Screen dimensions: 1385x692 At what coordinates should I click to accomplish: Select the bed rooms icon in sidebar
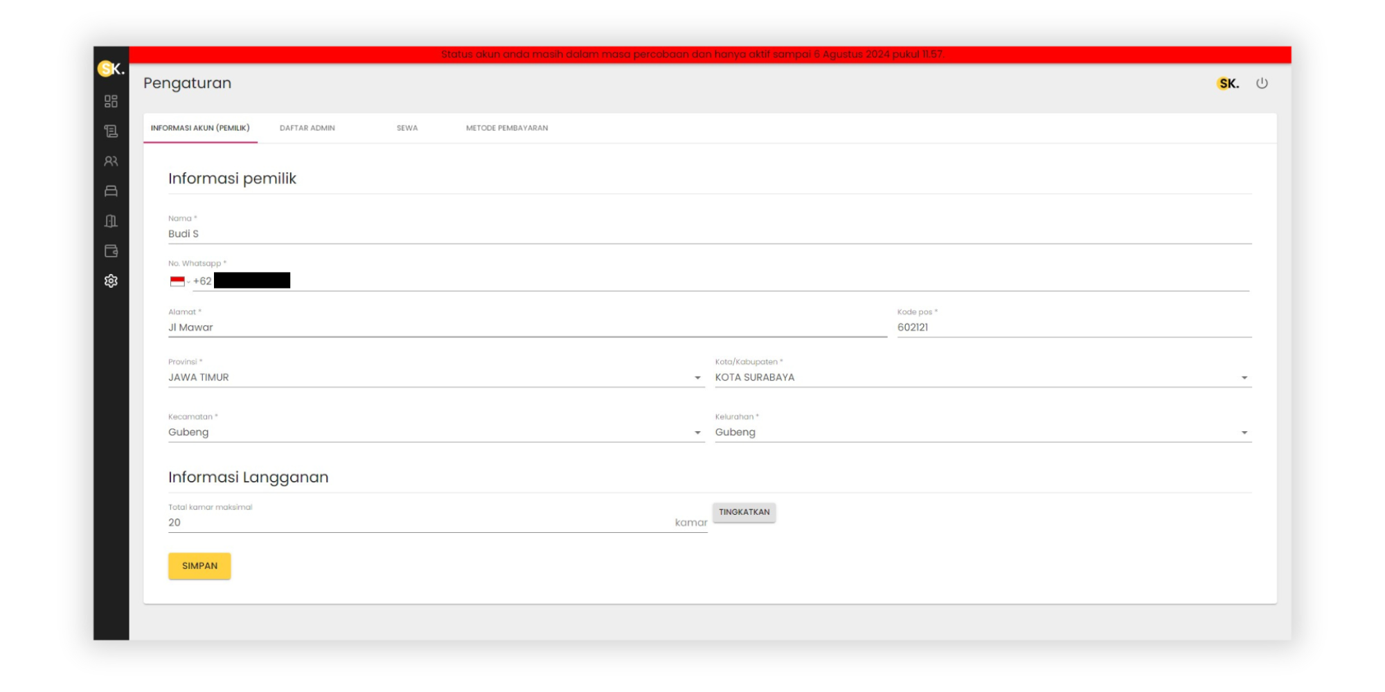111,191
